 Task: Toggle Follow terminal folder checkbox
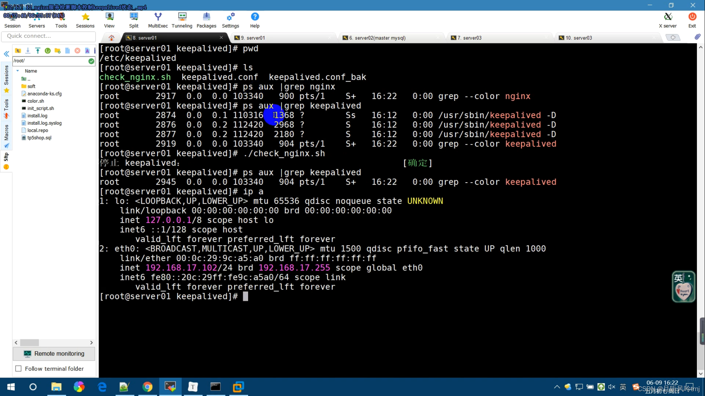18,369
